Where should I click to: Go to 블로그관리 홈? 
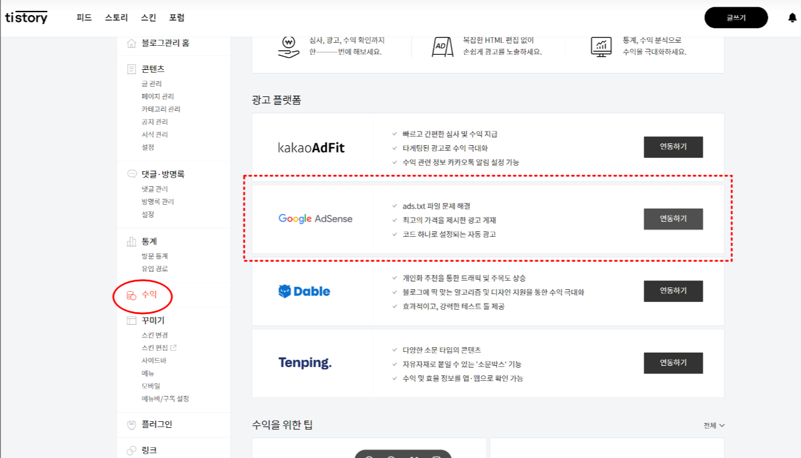[165, 43]
